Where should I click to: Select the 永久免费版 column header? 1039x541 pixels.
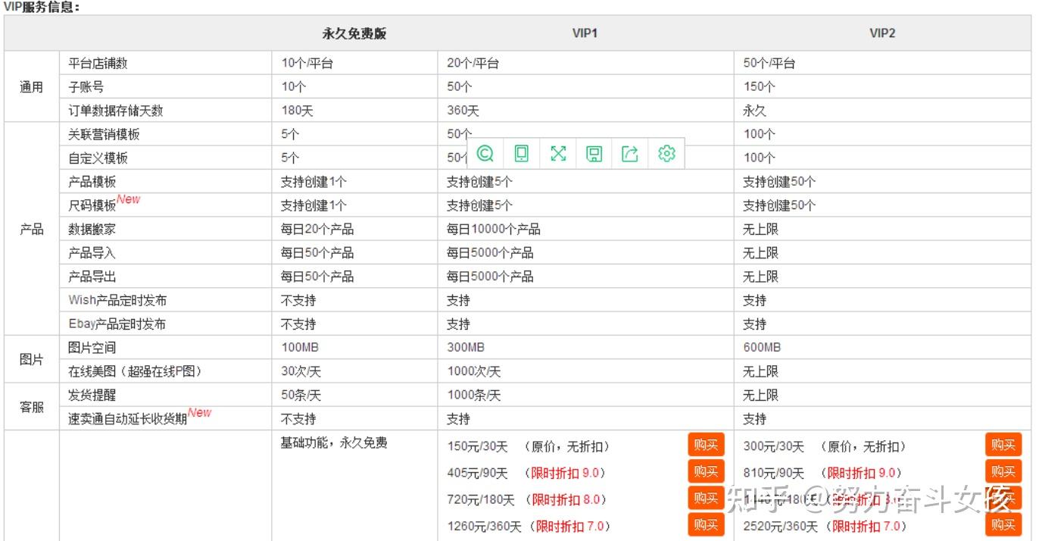tap(353, 33)
